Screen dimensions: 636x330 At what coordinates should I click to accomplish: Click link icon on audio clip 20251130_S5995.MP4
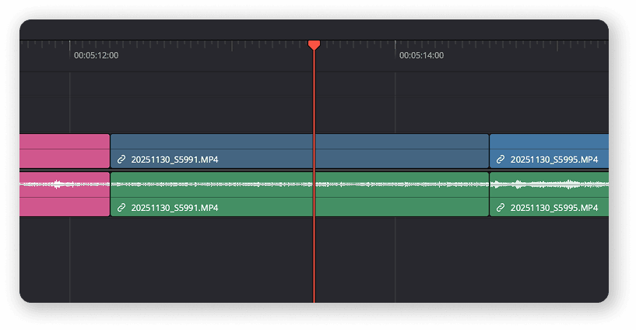tap(501, 208)
